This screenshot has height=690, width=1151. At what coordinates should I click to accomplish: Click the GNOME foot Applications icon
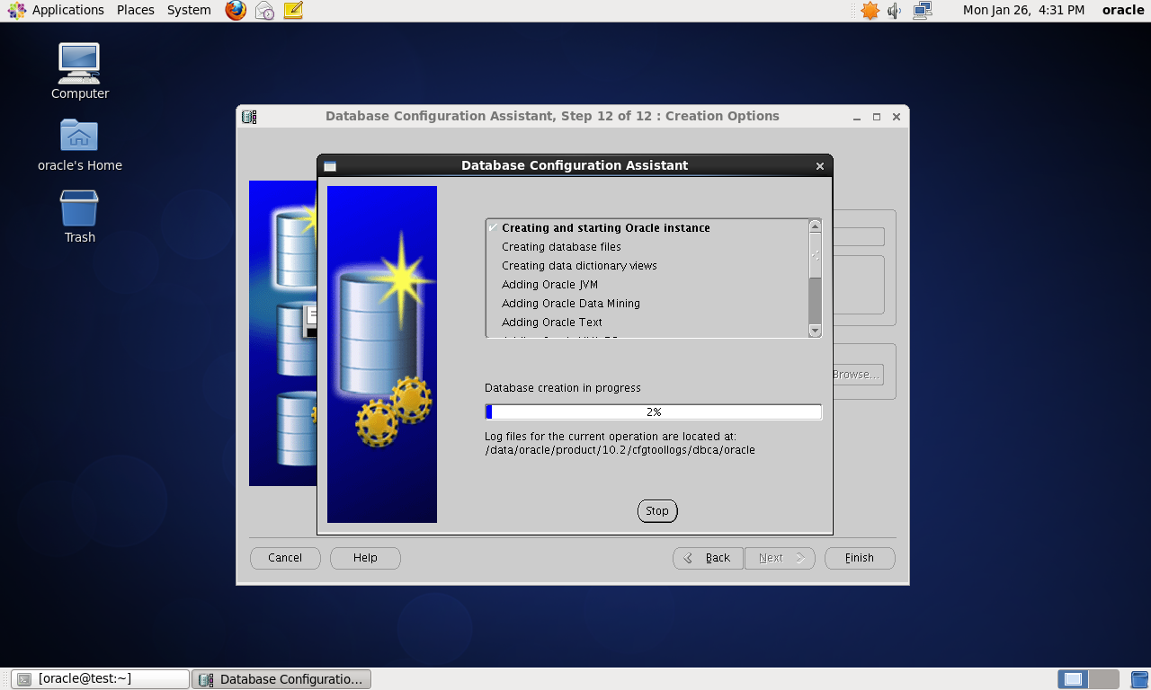[16, 10]
